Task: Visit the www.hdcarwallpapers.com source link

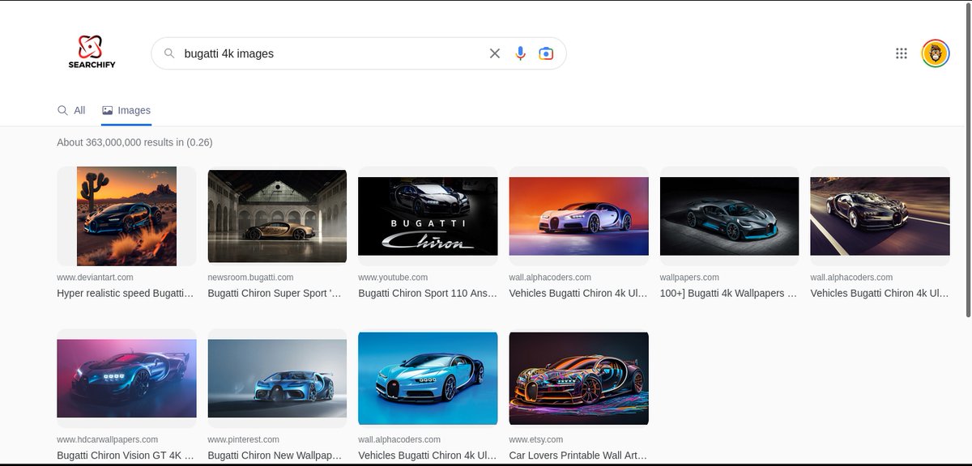Action: click(x=107, y=439)
